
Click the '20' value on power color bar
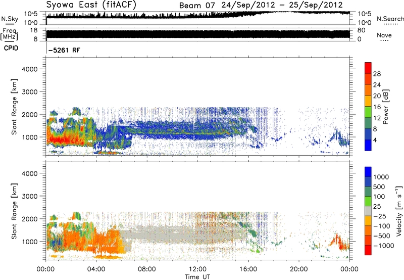click(377, 96)
